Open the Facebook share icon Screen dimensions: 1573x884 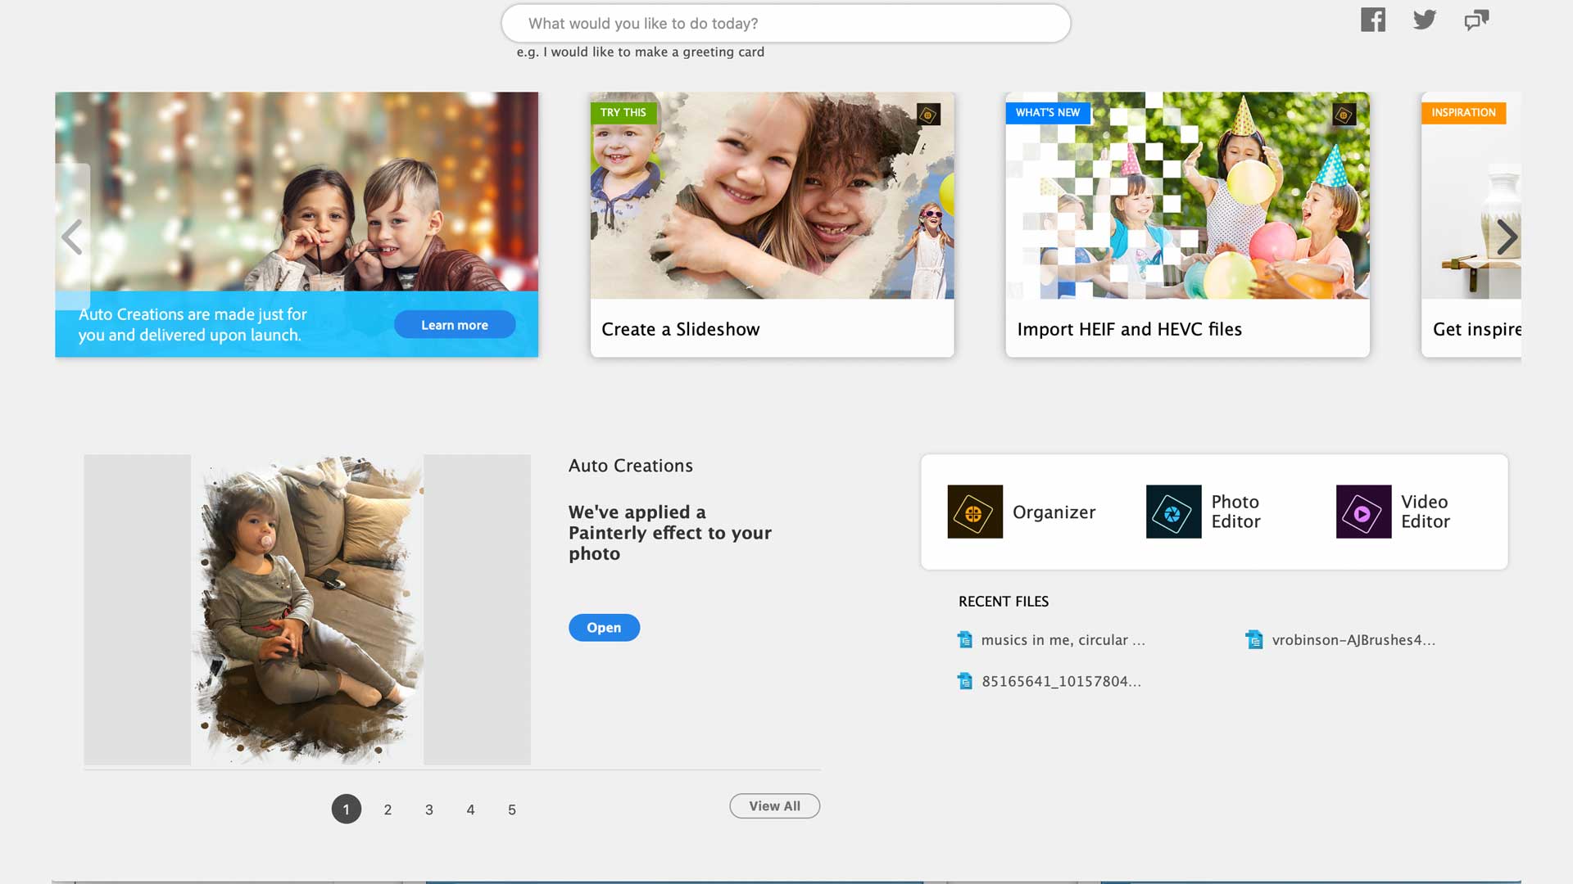[1373, 20]
